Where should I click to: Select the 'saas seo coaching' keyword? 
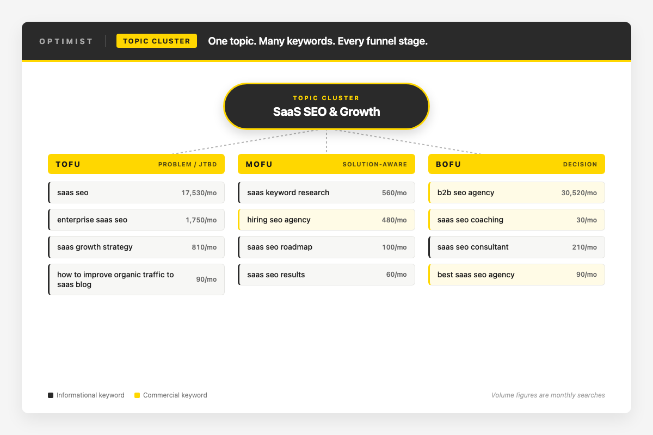click(517, 220)
